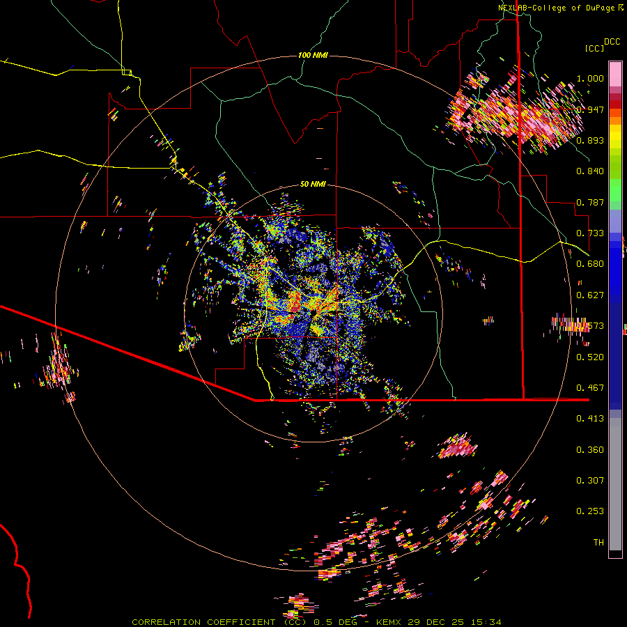Select the 0.413 scale value

[590, 419]
